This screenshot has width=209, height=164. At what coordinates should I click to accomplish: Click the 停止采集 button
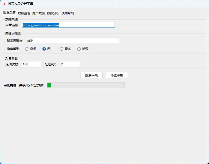117,75
